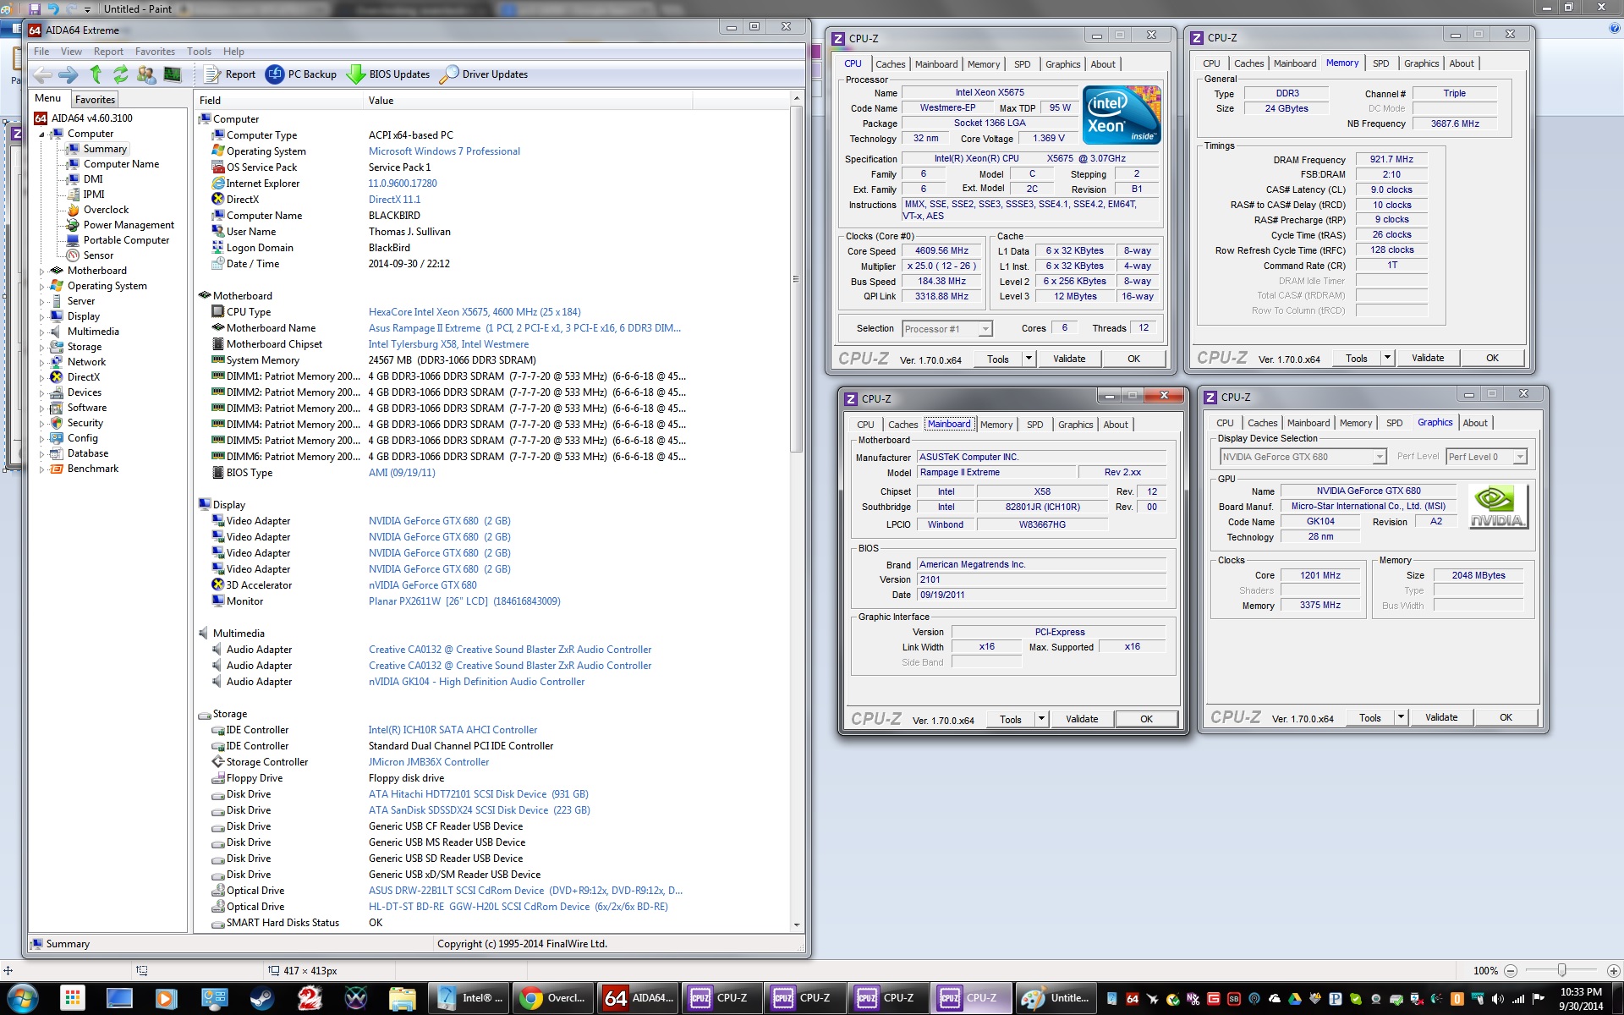Click the Action Center flag tray icon
Viewport: 1624px width, 1015px height.
click(1539, 999)
